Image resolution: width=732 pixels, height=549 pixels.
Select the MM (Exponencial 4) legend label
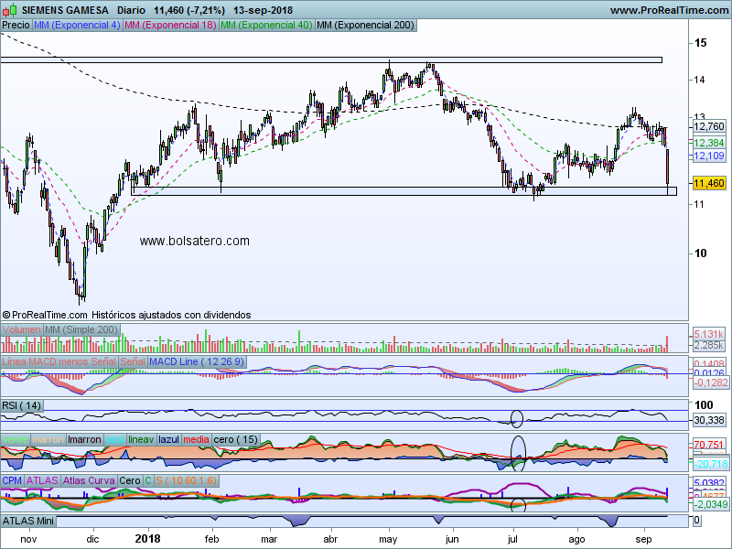(77, 25)
